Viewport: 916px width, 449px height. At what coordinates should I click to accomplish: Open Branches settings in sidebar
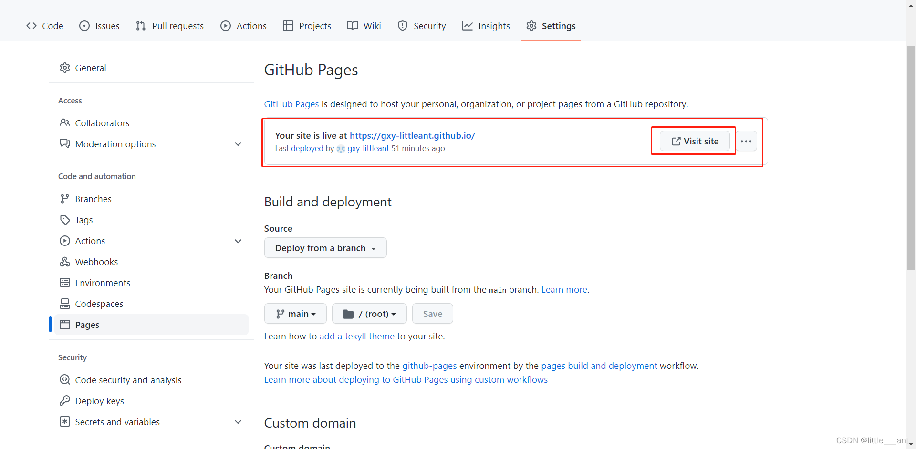tap(152, 199)
